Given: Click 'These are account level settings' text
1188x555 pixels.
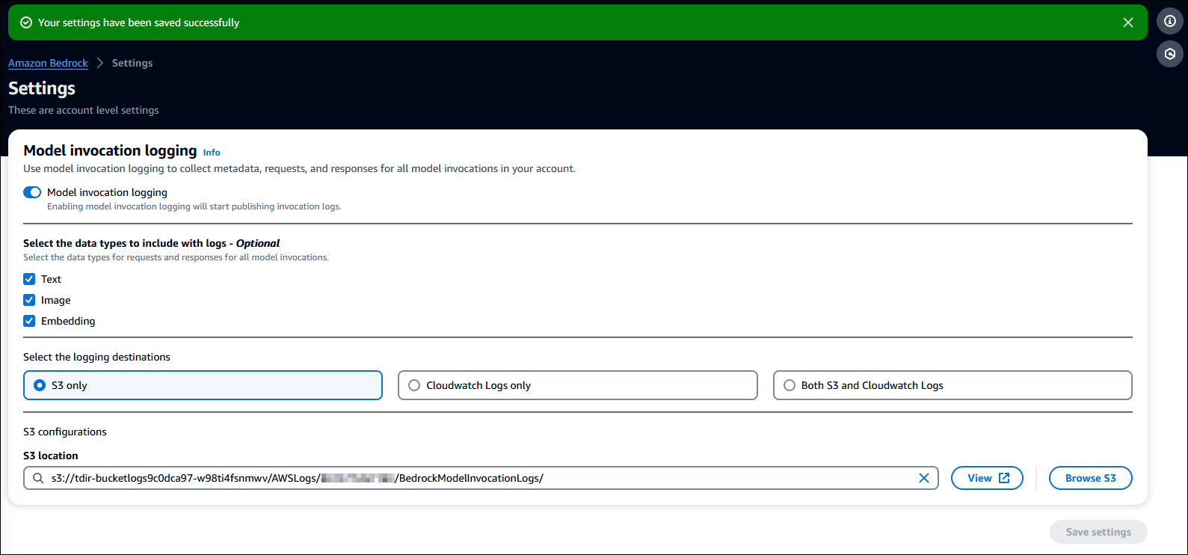Looking at the screenshot, I should coord(84,110).
